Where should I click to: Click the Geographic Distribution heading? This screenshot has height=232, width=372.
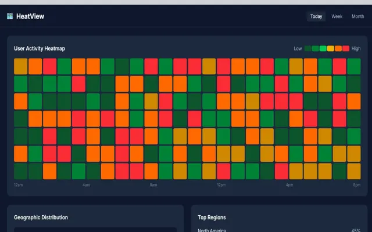(41, 217)
